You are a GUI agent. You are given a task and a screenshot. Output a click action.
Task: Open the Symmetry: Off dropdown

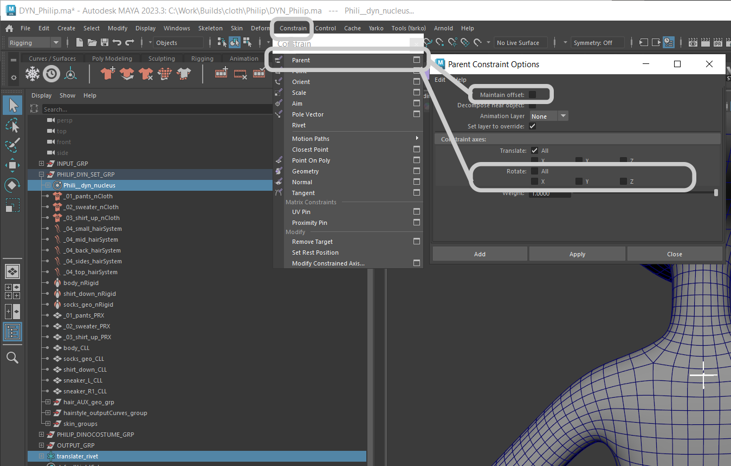point(598,43)
